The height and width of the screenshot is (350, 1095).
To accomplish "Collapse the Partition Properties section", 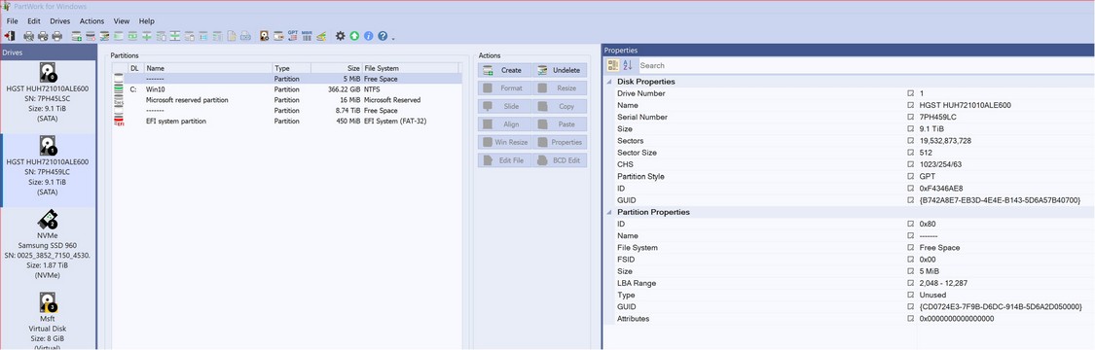I will [609, 212].
